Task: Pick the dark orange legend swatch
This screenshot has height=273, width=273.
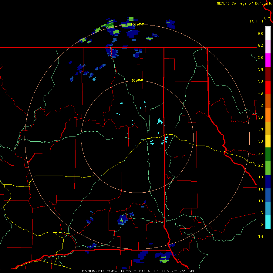Action: click(x=268, y=101)
